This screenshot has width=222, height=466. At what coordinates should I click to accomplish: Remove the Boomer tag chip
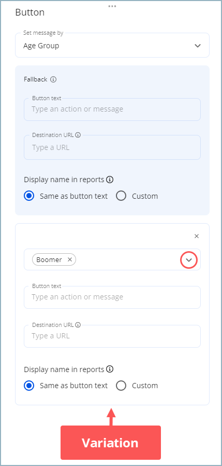[70, 259]
